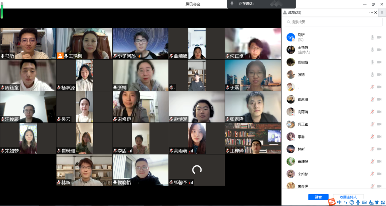Collapse the sidebar using the hamburger button
Image resolution: width=386 pixels, height=206 pixels.
click(x=382, y=12)
